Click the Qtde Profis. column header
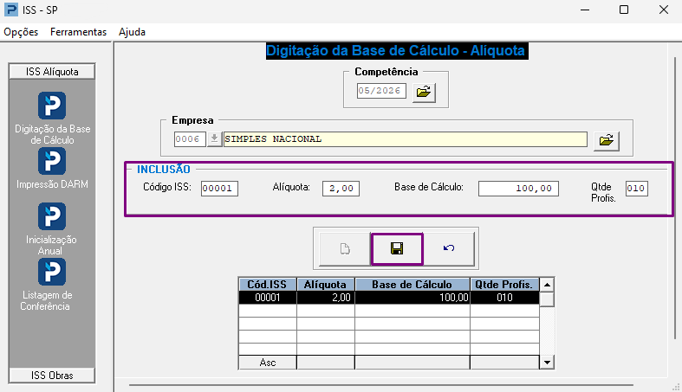The width and height of the screenshot is (682, 392). click(504, 285)
